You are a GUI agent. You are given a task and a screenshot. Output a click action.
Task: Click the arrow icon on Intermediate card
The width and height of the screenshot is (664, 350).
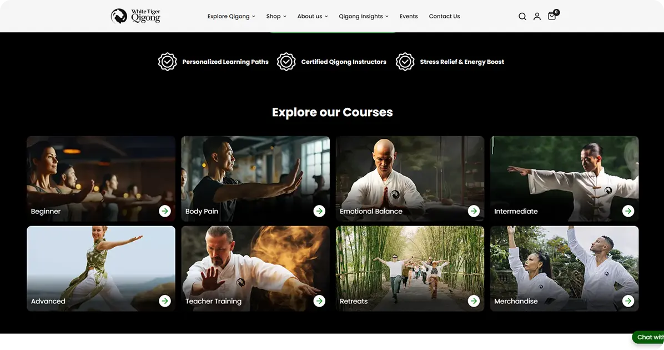point(628,211)
